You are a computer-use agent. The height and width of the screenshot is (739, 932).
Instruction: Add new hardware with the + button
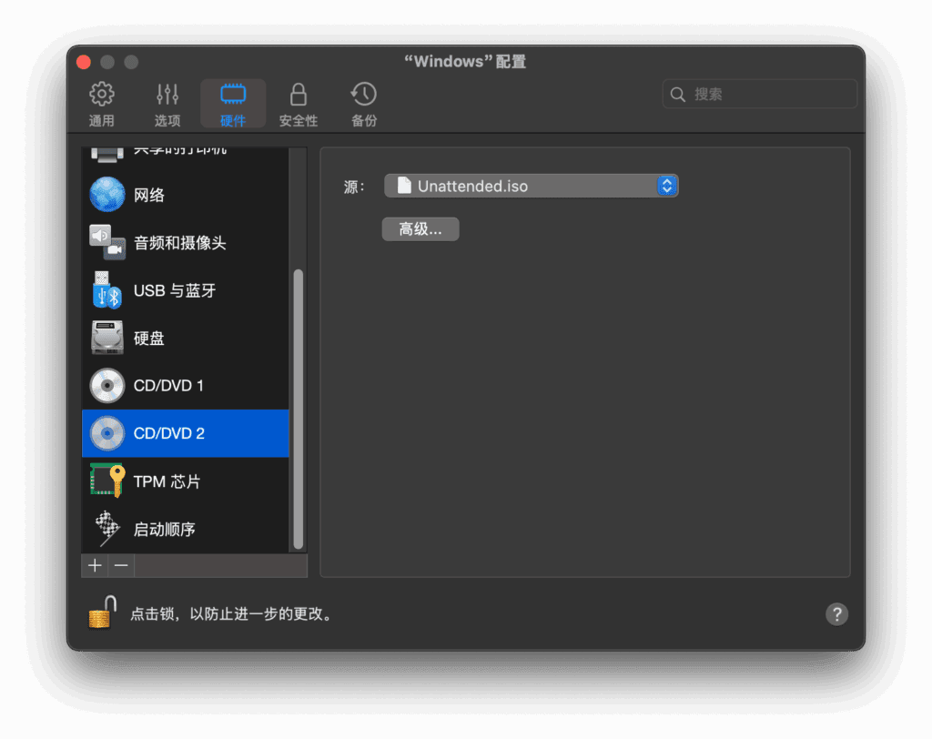tap(95, 565)
